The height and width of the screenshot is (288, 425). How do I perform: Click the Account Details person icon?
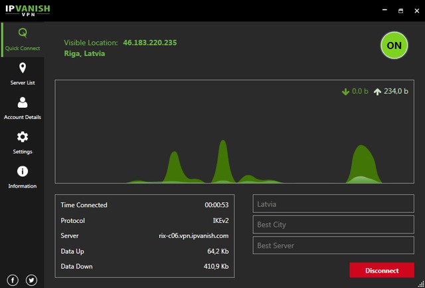23,102
